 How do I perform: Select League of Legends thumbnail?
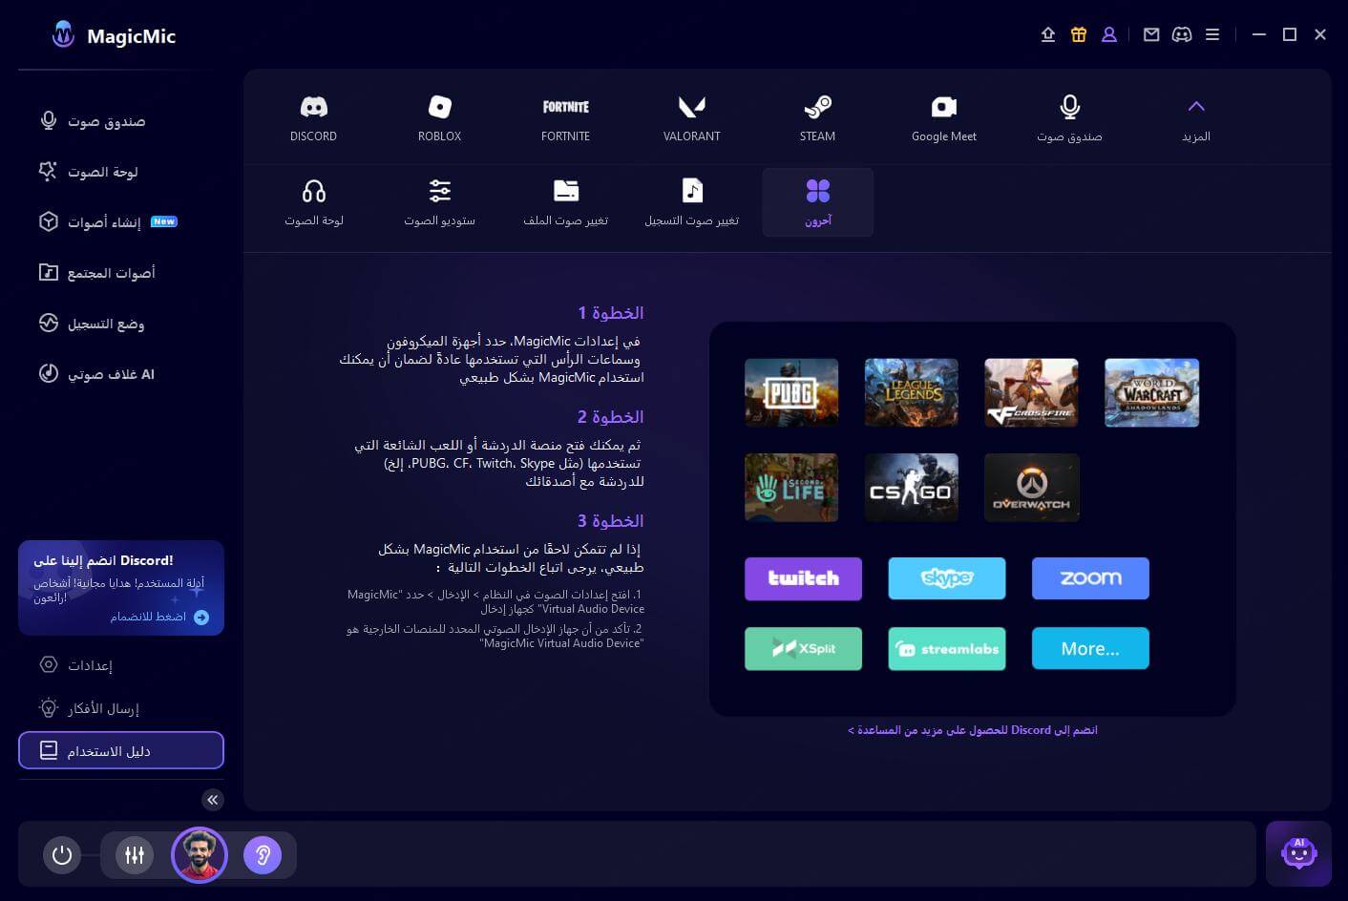[x=912, y=392]
